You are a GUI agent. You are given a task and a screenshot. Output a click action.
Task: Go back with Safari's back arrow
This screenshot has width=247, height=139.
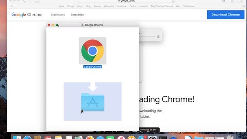[24, 1]
